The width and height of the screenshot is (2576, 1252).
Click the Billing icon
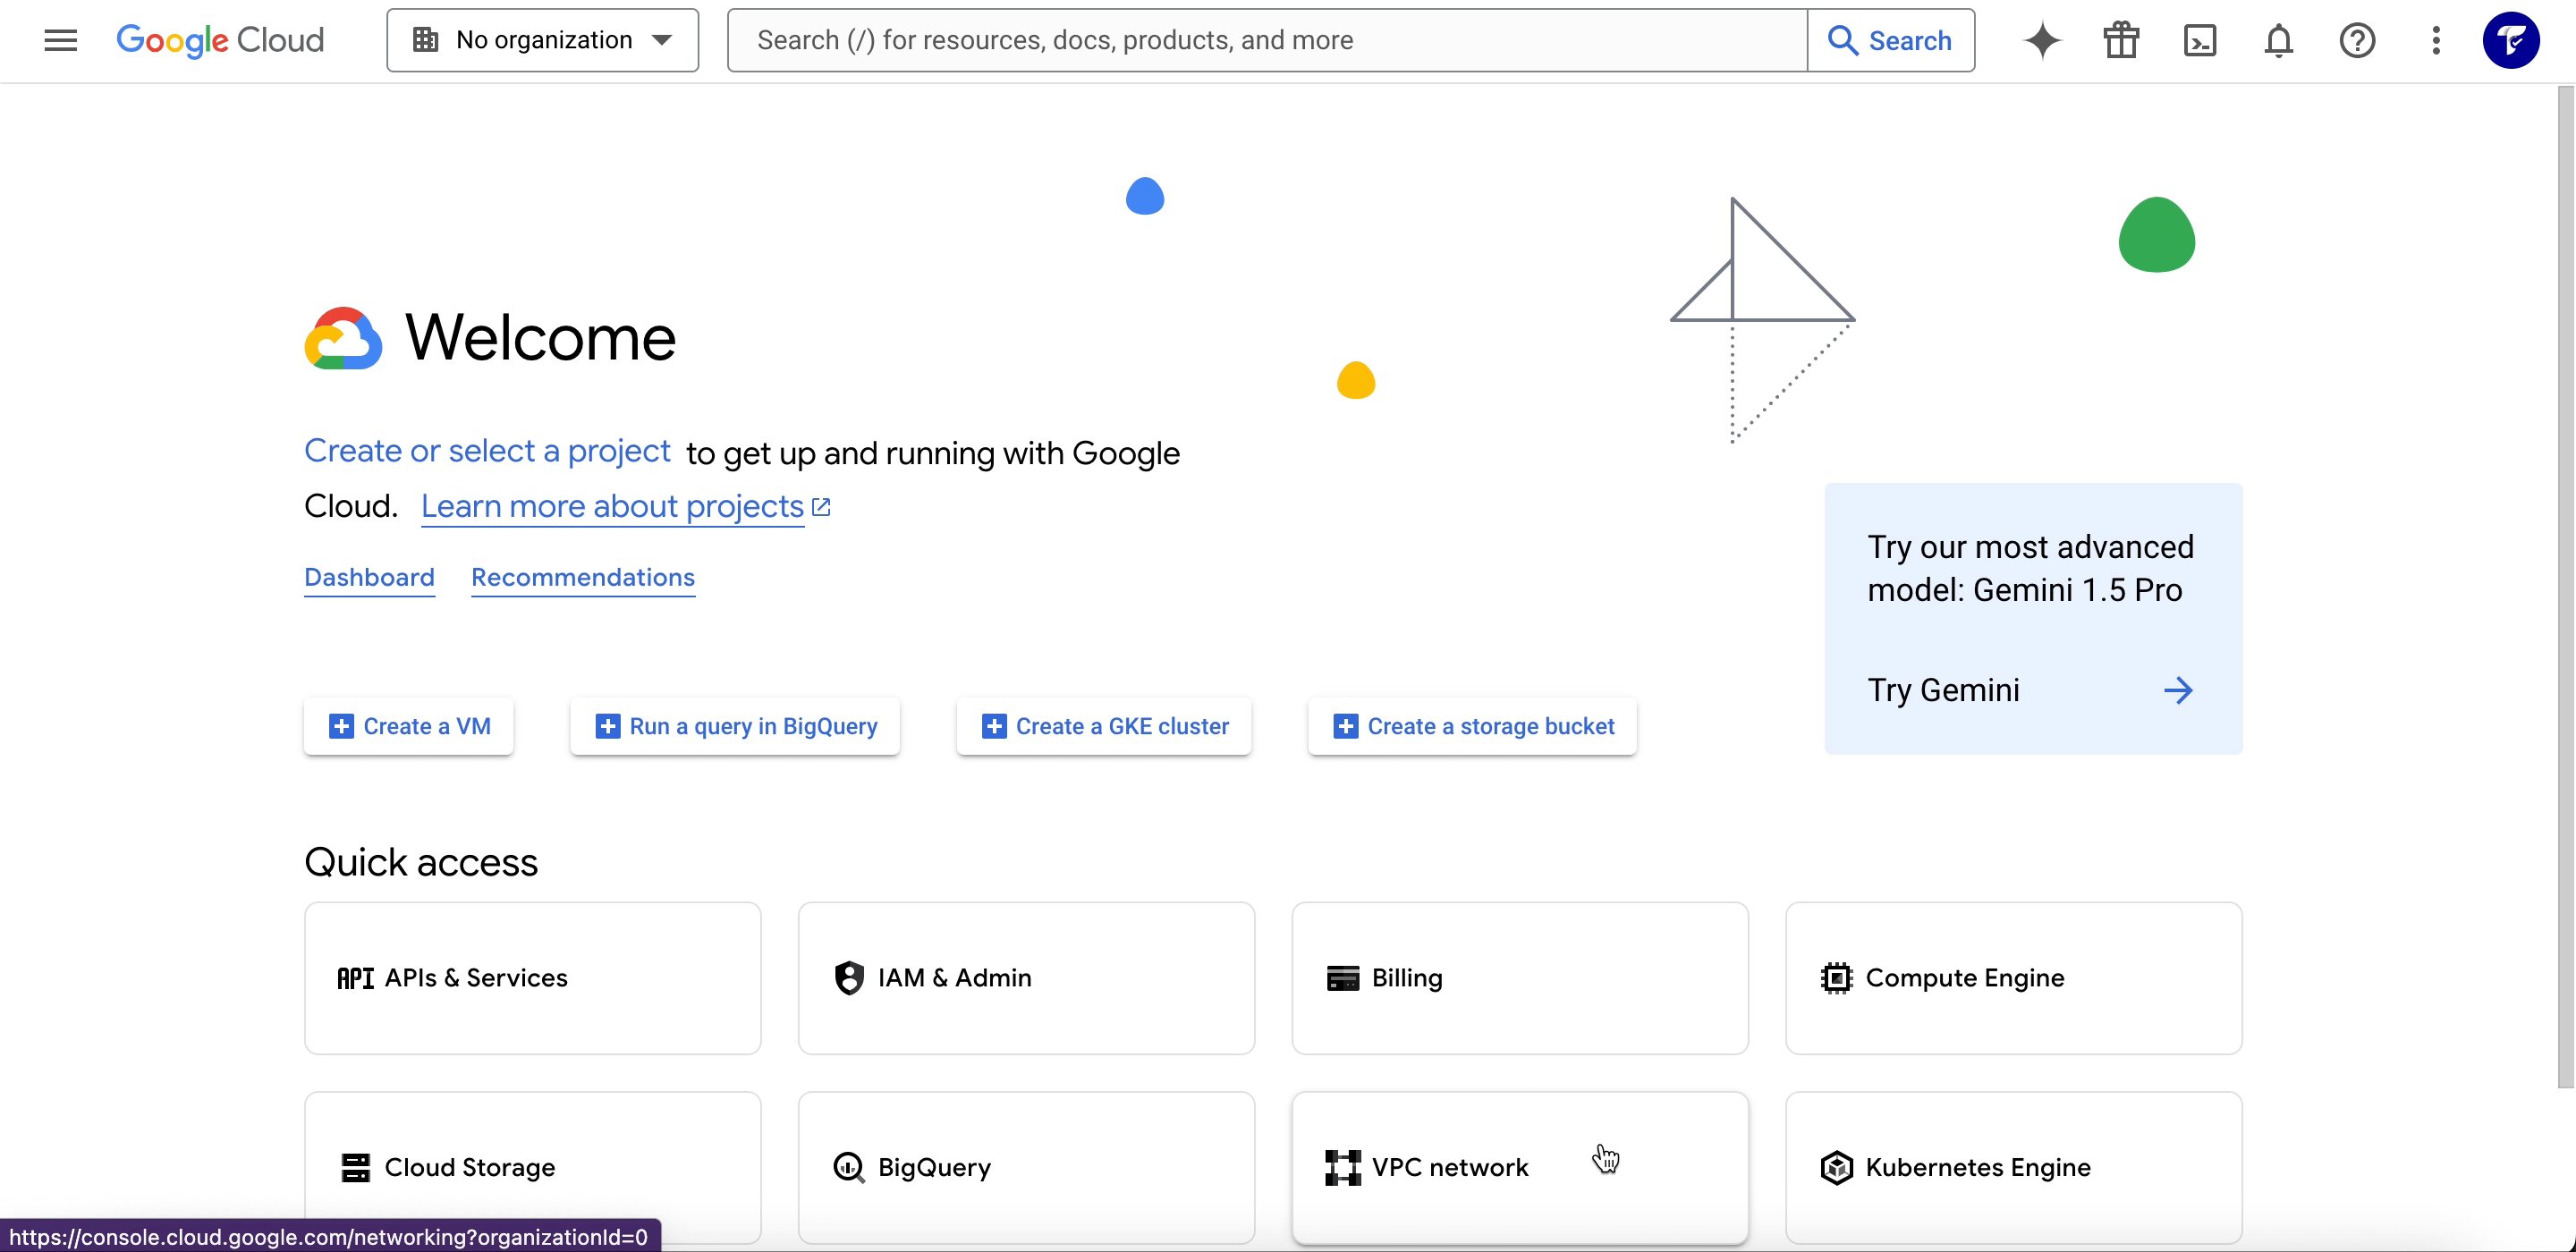coord(1341,977)
